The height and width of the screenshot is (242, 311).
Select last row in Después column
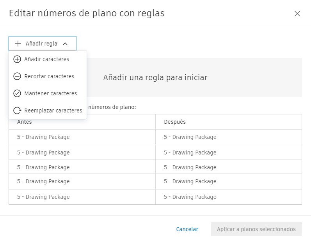190,197
